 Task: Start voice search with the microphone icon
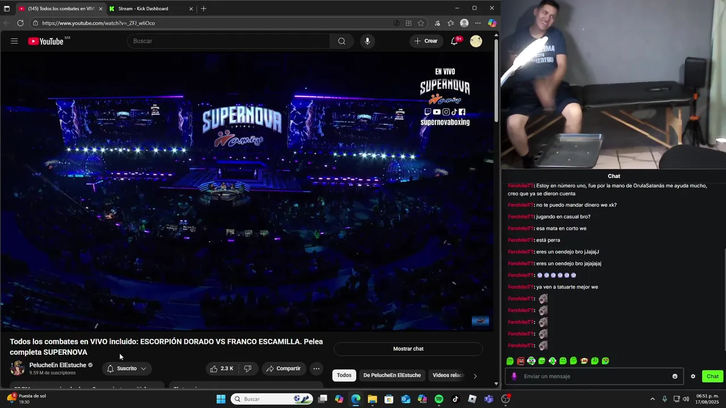coord(368,41)
